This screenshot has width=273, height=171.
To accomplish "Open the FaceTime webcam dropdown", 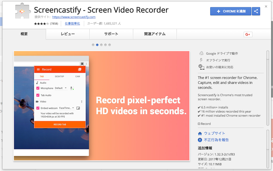I will (67, 108).
